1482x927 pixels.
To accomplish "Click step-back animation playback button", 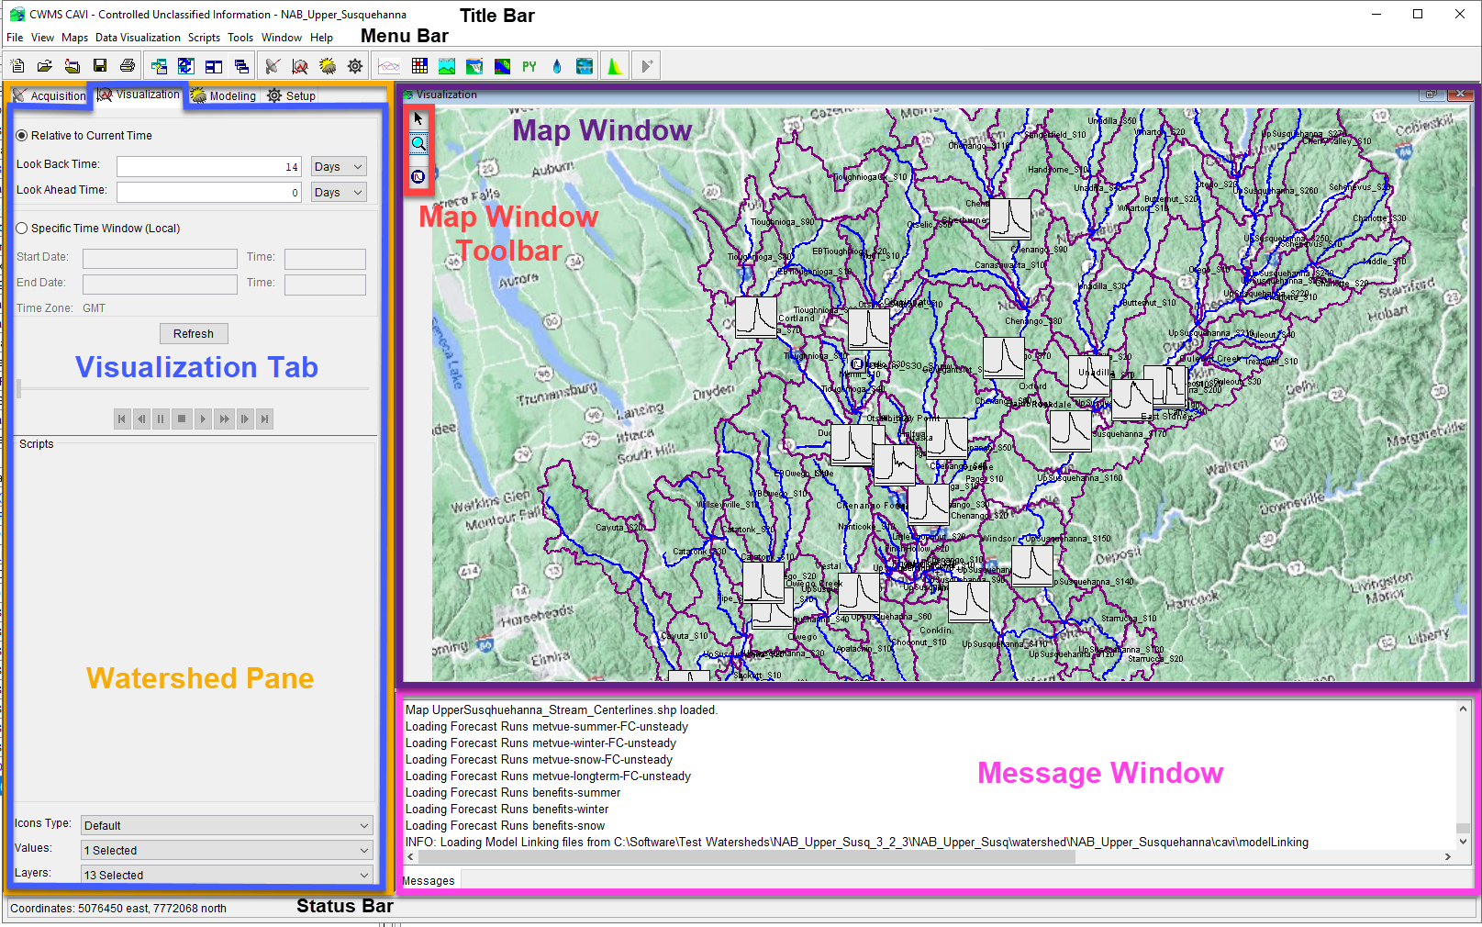I will tap(141, 419).
